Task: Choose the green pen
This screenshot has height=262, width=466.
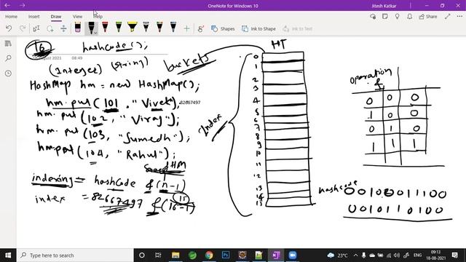Action: click(x=119, y=27)
